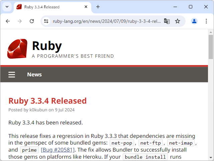Translate this page icon
The image size is (214, 161).
pos(167,21)
